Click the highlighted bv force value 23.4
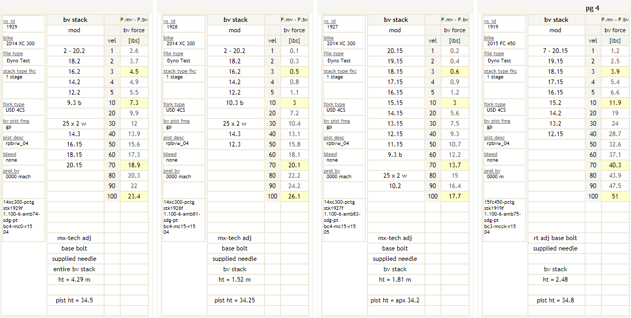631x318 pixels. 134,196
